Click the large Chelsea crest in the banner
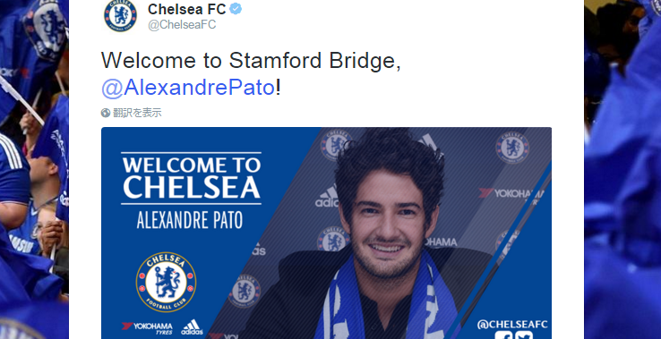This screenshot has width=661, height=339. [166, 282]
